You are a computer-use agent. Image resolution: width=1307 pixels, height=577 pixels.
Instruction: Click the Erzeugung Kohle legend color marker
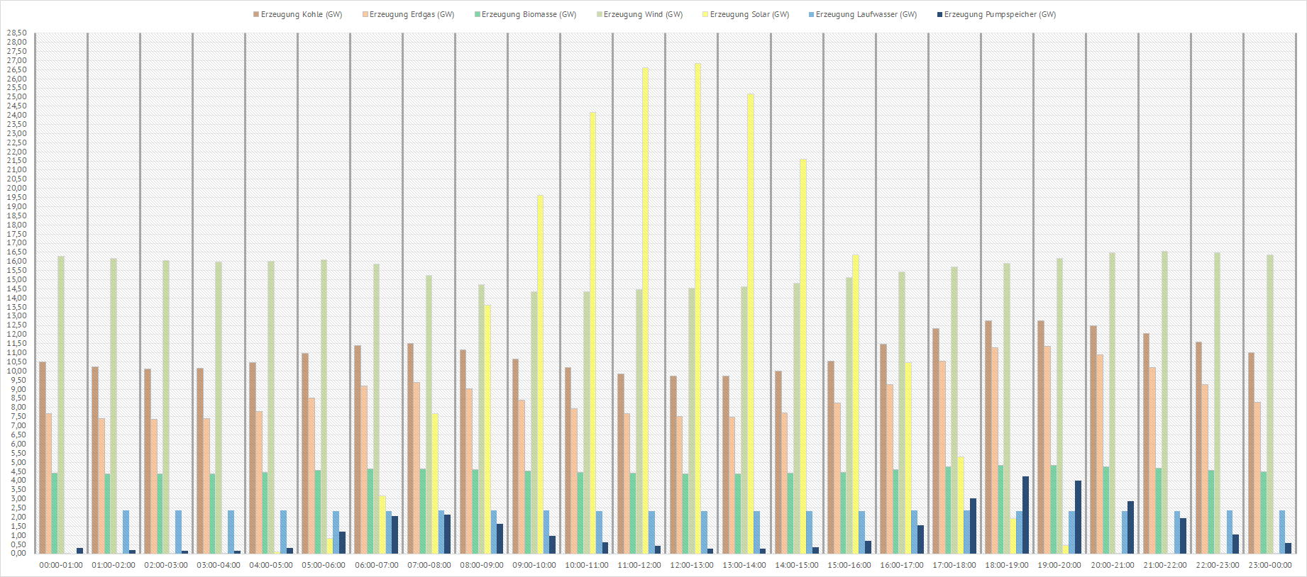tap(256, 15)
